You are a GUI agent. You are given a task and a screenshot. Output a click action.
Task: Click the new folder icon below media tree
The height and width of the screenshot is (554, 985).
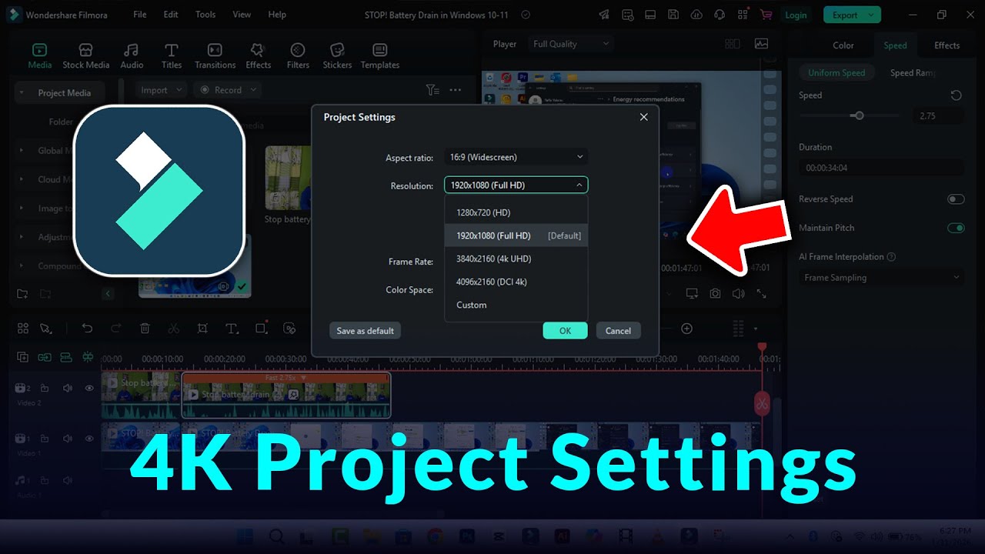[22, 294]
